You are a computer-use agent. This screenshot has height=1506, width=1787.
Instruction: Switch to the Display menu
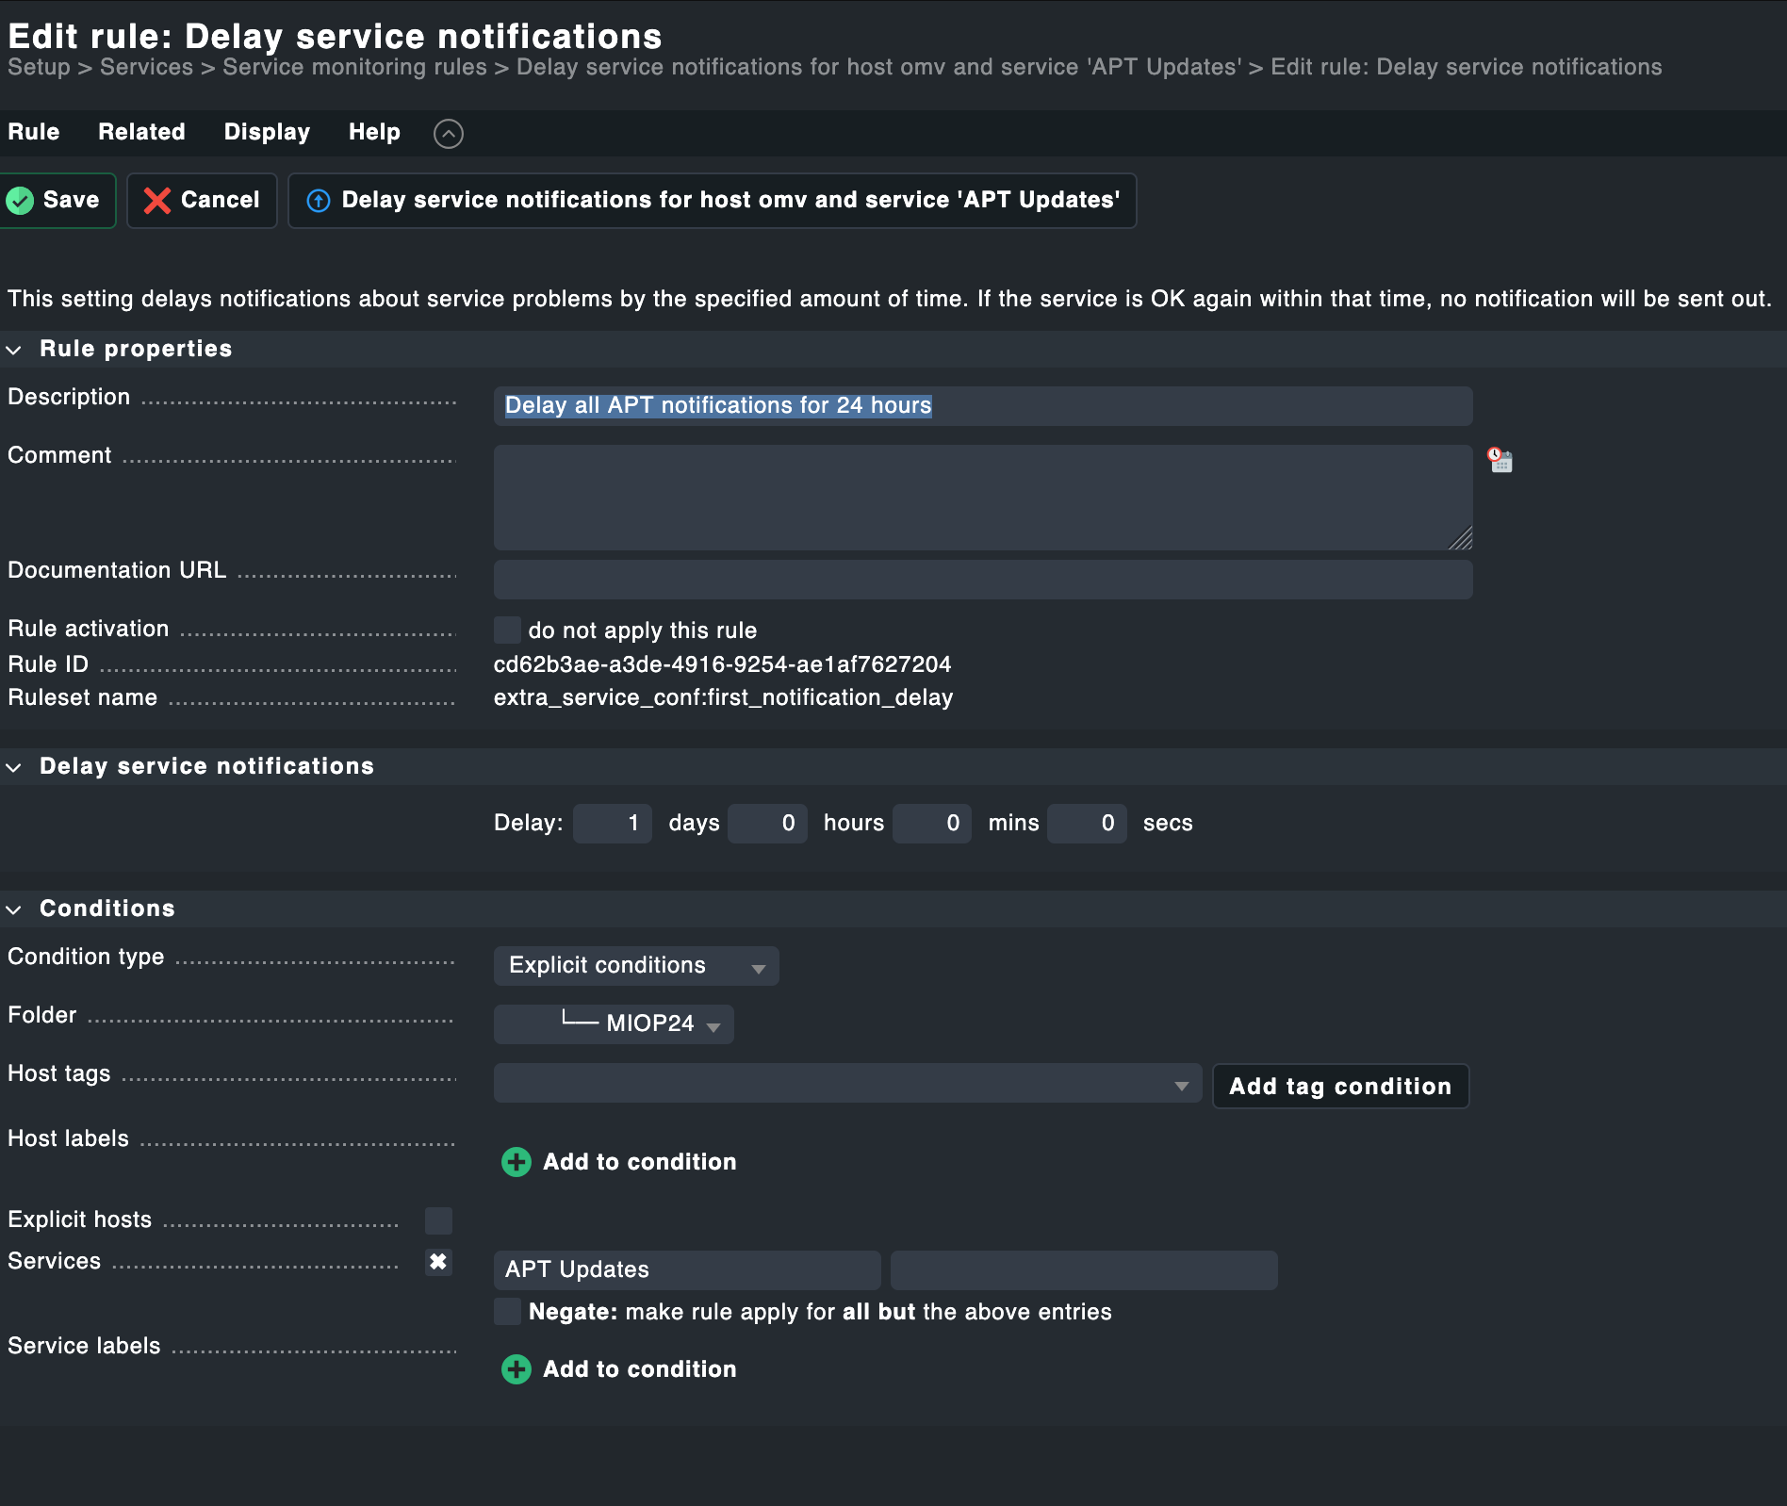tap(267, 132)
